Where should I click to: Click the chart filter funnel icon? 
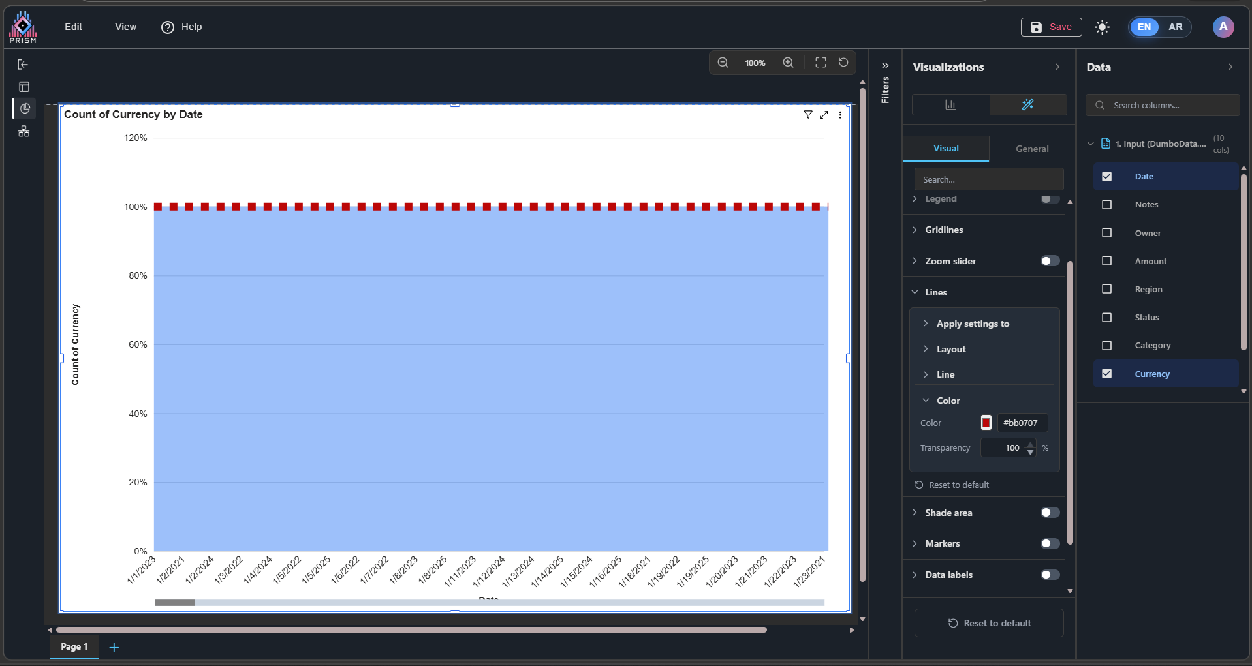click(x=807, y=115)
